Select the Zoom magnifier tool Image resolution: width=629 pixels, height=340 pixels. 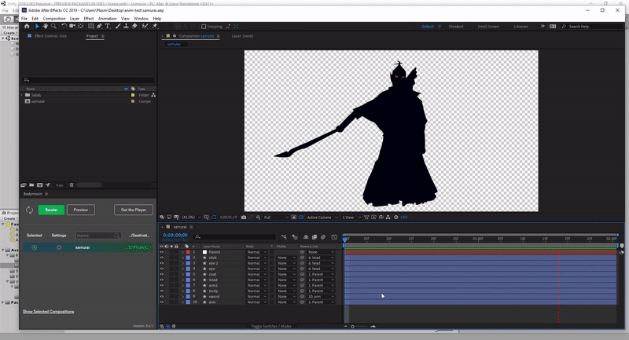53,26
